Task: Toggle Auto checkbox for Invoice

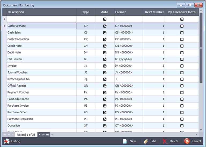Action: click(x=105, y=66)
